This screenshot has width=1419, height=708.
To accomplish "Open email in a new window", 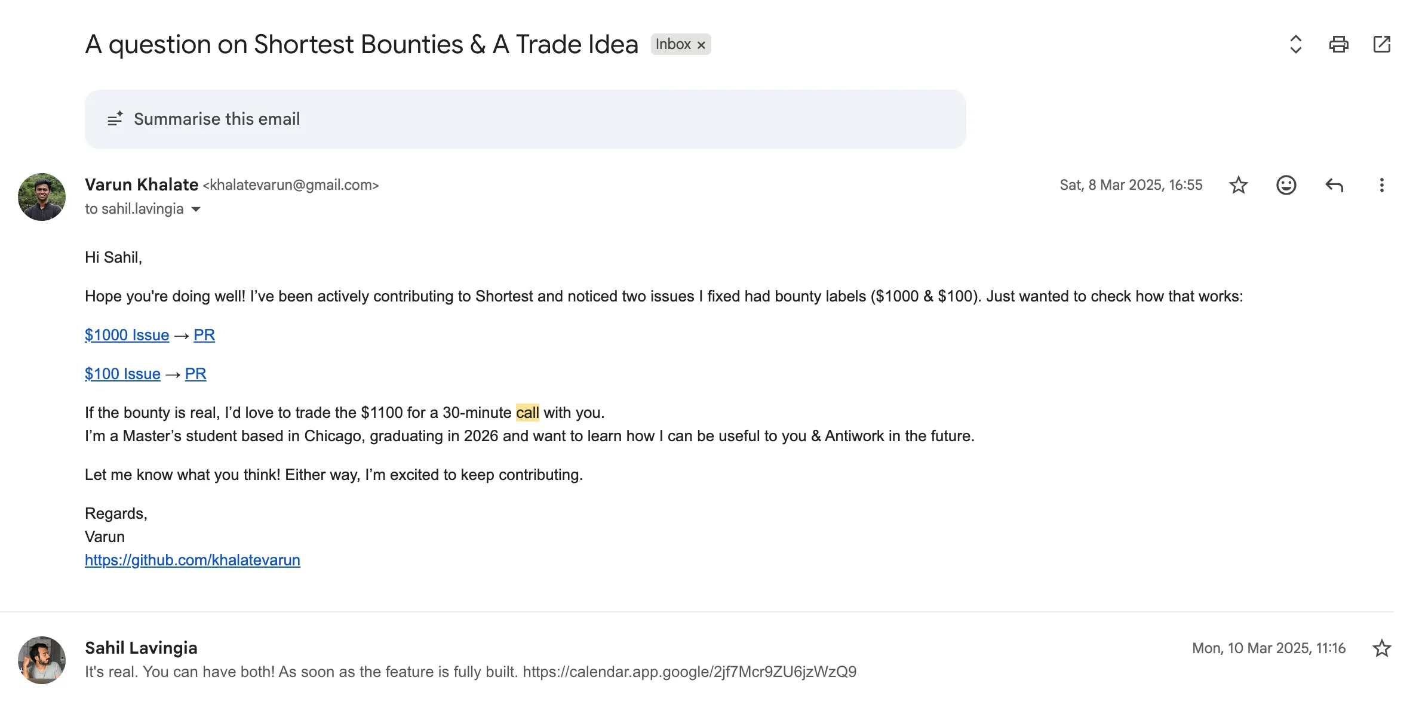I will tap(1382, 44).
